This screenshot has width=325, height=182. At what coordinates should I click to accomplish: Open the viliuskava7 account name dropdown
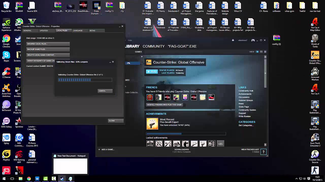click(x=242, y=40)
